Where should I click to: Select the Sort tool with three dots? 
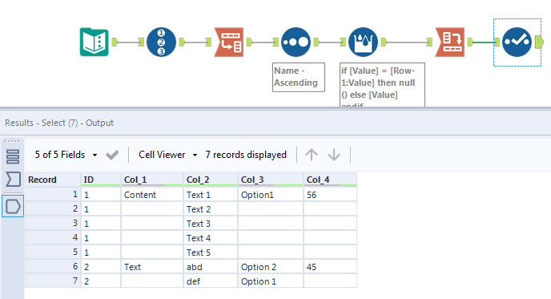click(x=296, y=42)
